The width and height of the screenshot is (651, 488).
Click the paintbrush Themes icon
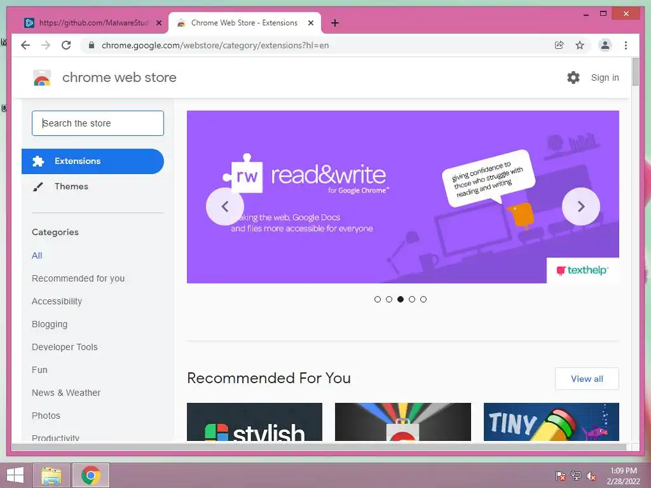[x=38, y=187]
